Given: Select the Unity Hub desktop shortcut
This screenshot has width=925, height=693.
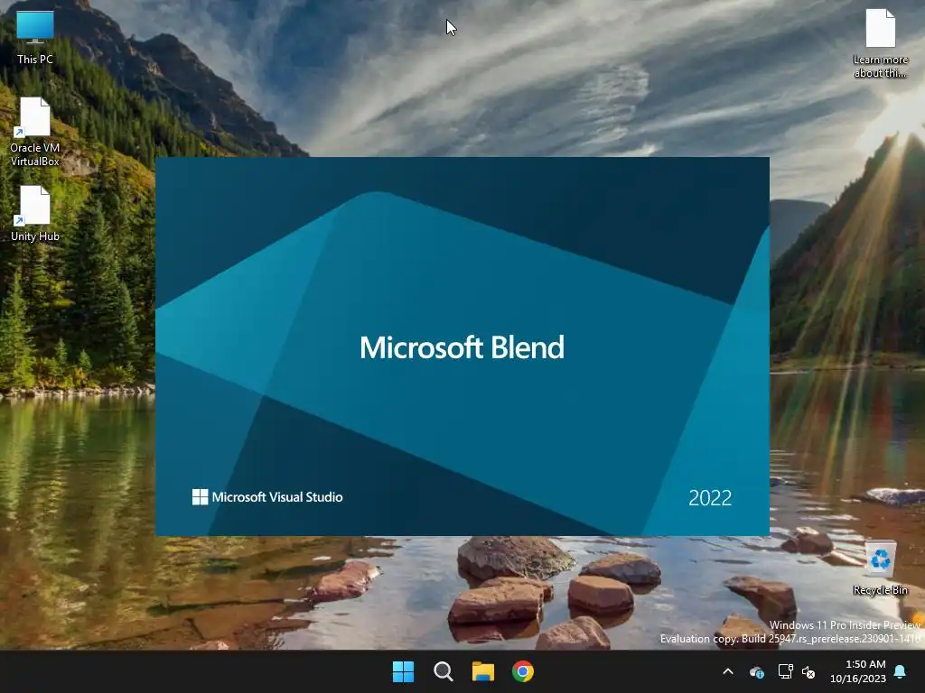Looking at the screenshot, I should [35, 214].
